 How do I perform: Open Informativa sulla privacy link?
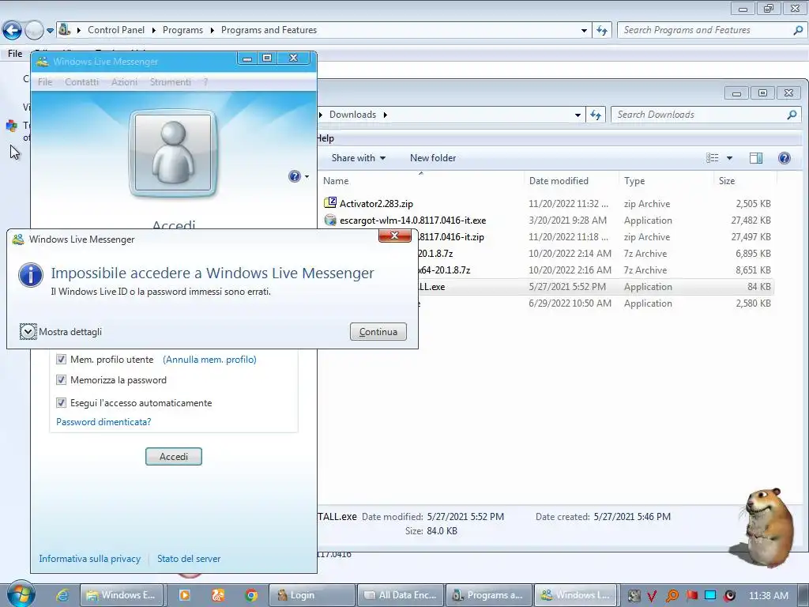(90, 559)
